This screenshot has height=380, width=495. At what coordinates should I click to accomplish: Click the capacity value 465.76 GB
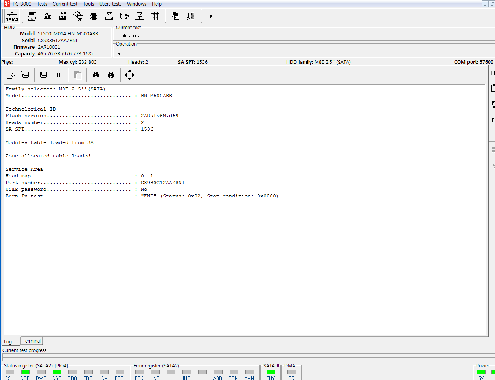click(x=65, y=54)
